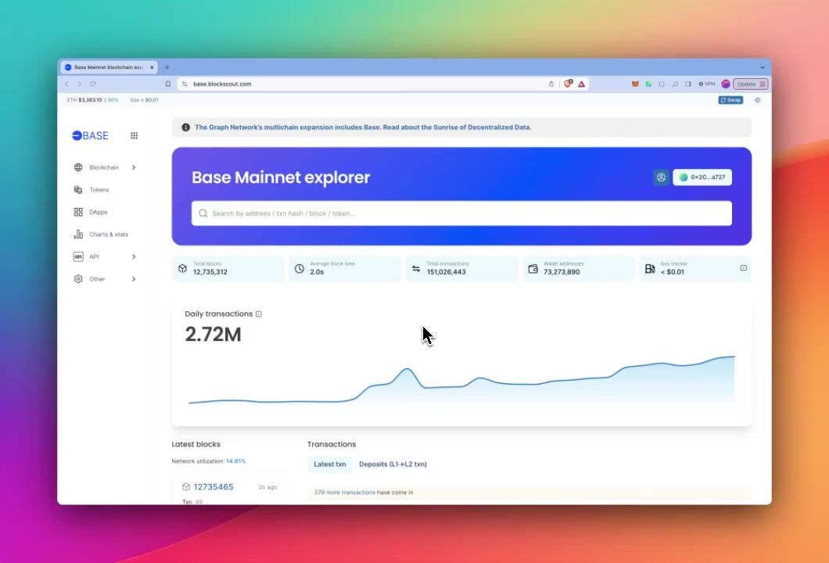This screenshot has height=563, width=829.
Task: Click network utilization 14.81% value
Action: (x=236, y=461)
